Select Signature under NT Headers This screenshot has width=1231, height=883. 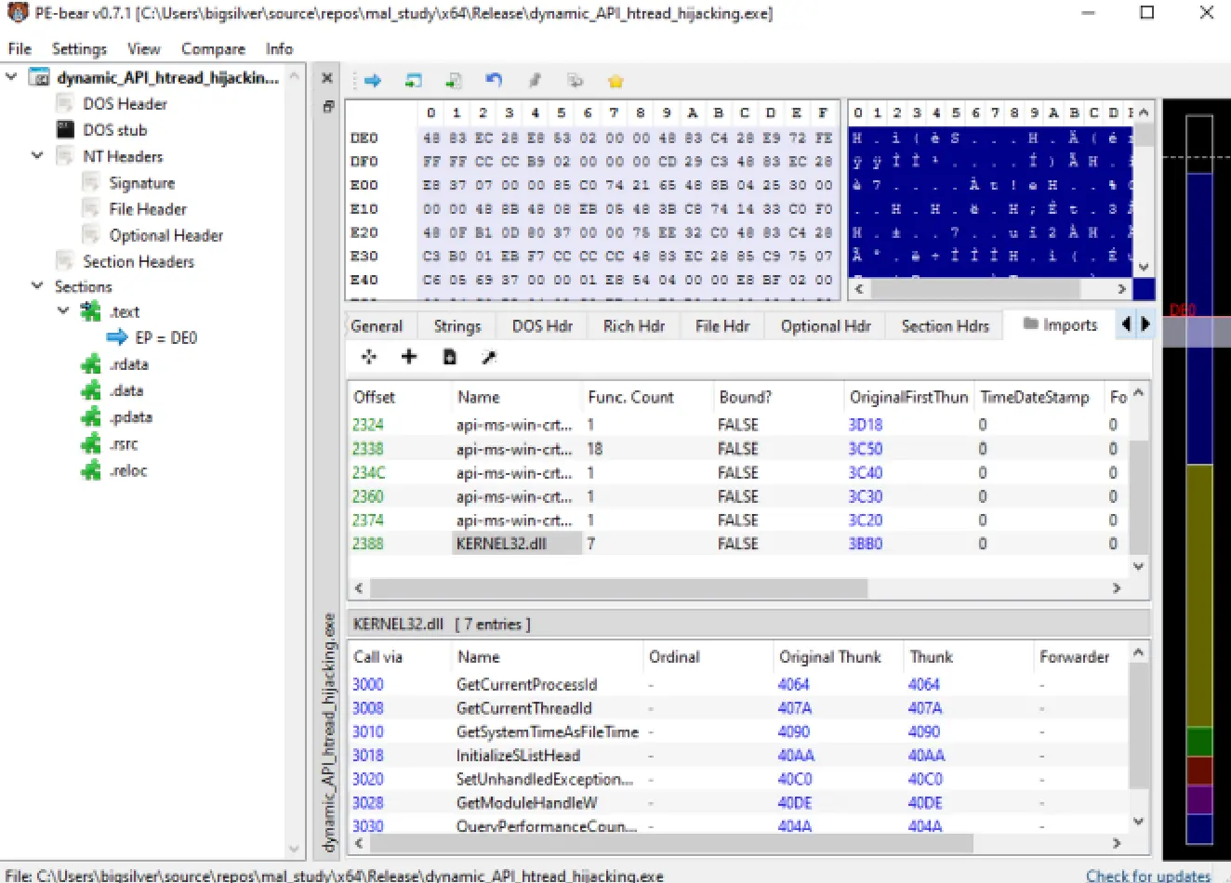[141, 183]
